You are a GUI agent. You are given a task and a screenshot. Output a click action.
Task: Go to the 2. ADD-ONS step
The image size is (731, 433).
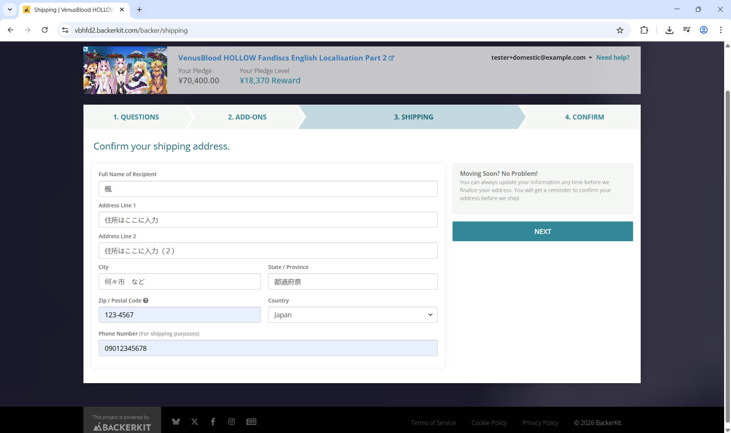pos(247,117)
